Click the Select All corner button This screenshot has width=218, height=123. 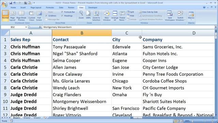pyautogui.click(x=5, y=33)
